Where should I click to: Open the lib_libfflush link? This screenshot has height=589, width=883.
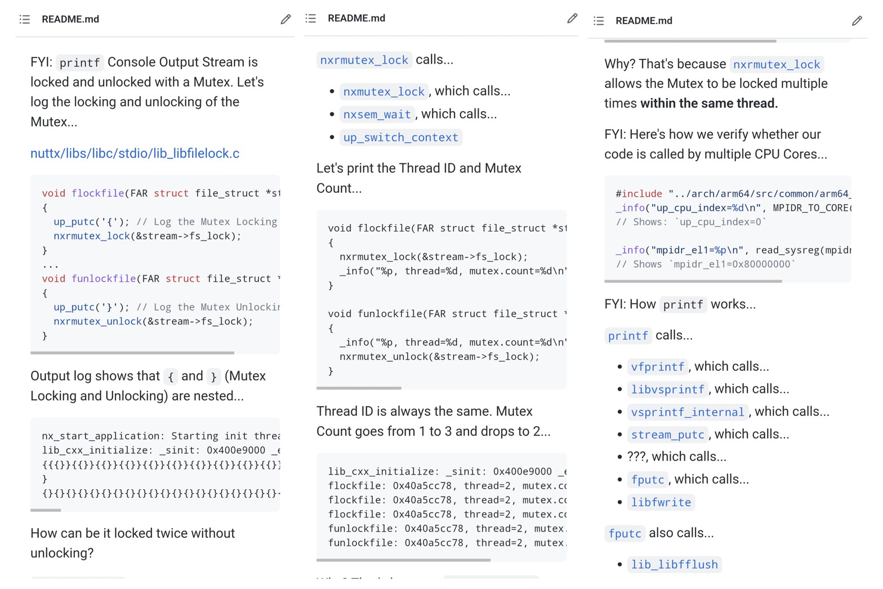[x=674, y=564]
